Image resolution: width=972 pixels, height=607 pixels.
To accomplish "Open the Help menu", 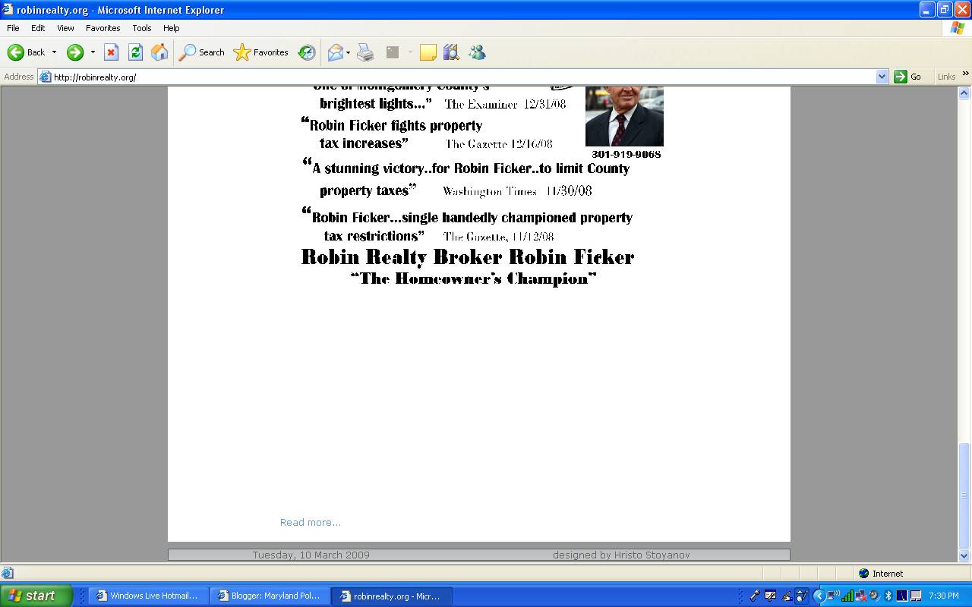I will (x=172, y=28).
